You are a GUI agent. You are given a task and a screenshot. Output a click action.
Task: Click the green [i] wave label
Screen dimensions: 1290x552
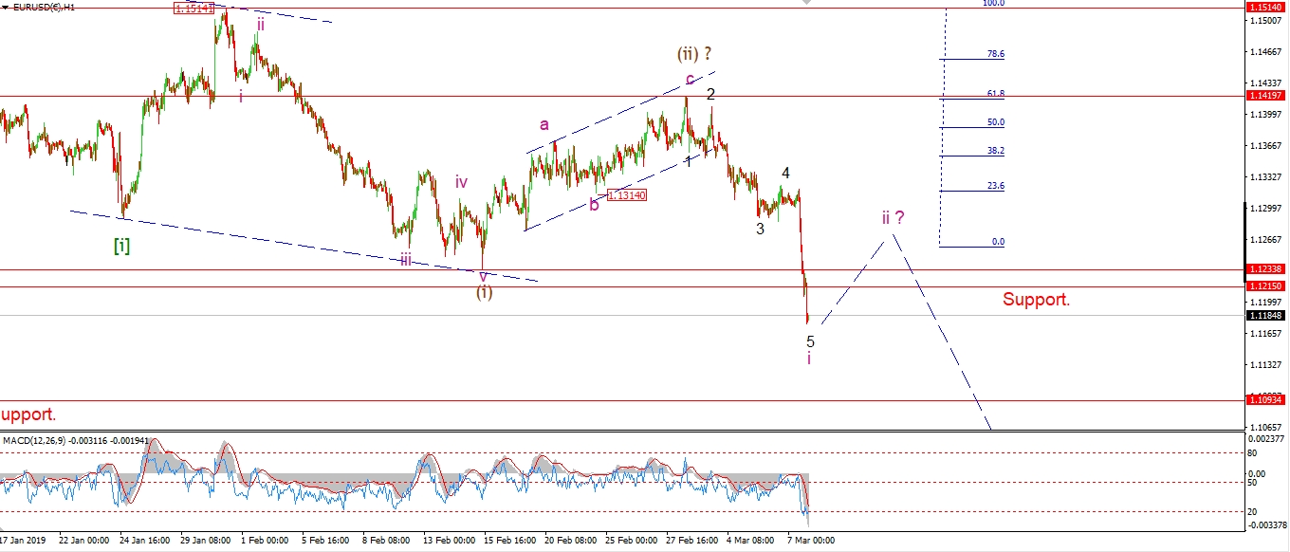(121, 246)
